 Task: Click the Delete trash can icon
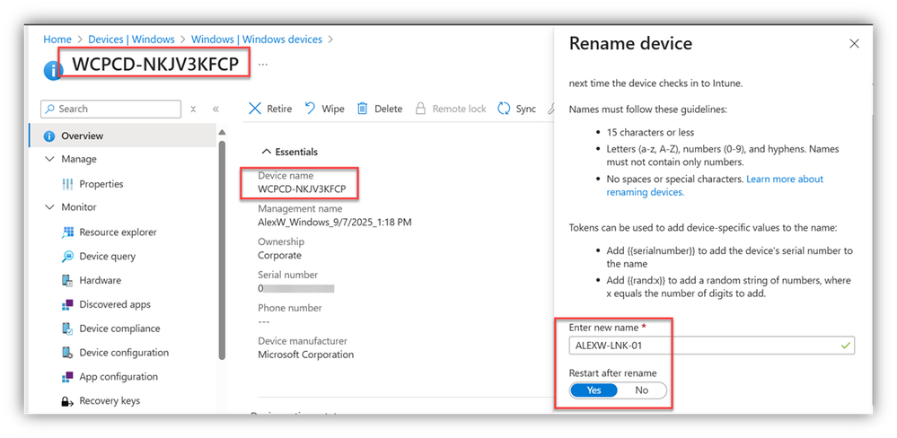[362, 109]
